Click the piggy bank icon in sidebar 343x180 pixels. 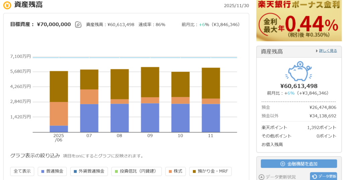(x=299, y=72)
